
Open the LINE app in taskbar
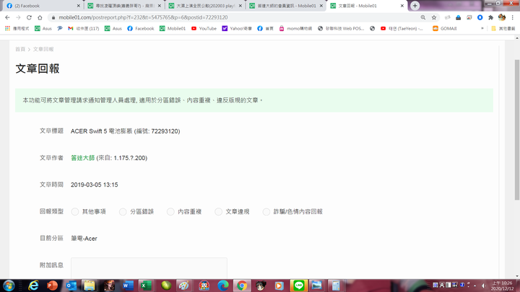pos(298,286)
